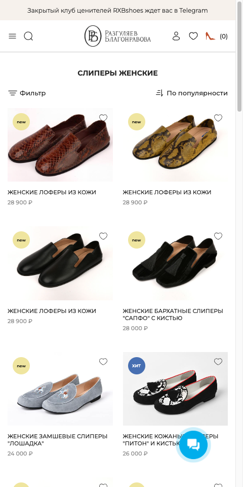Screen dimensions: 243x487
Task: Open the user account icon
Action: tap(176, 36)
